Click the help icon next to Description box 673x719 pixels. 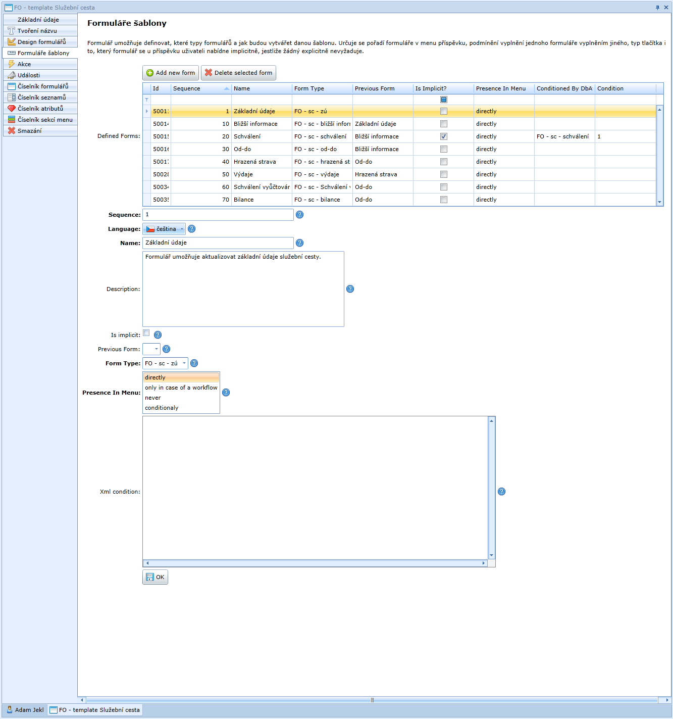[x=350, y=289]
